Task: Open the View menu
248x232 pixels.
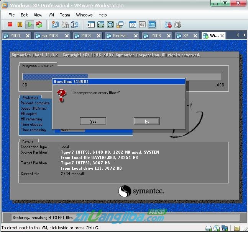Action: [38, 15]
